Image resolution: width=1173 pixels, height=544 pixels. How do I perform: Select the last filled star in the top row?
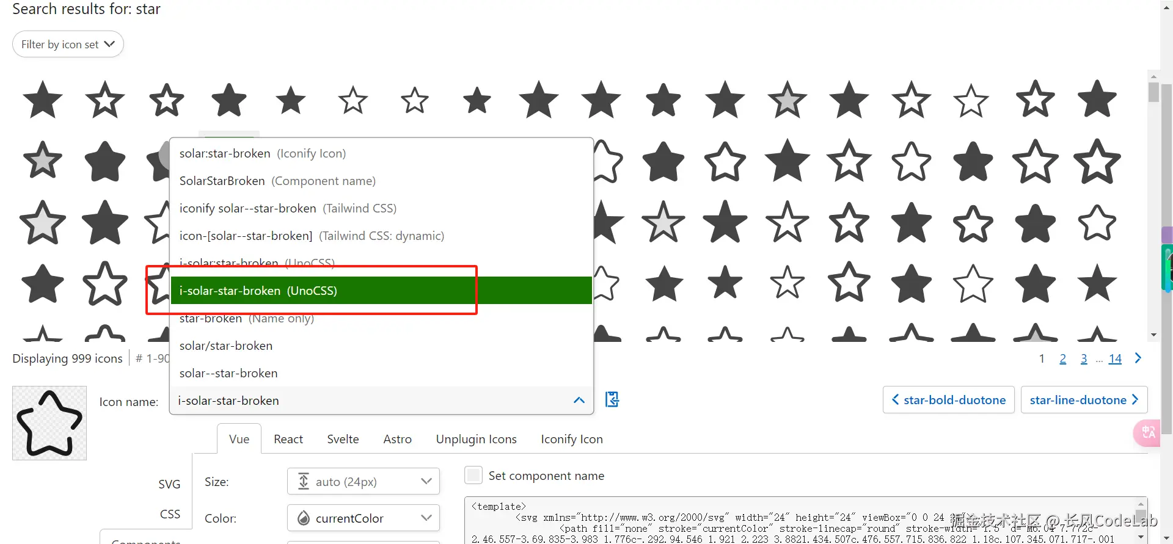[x=1097, y=100]
